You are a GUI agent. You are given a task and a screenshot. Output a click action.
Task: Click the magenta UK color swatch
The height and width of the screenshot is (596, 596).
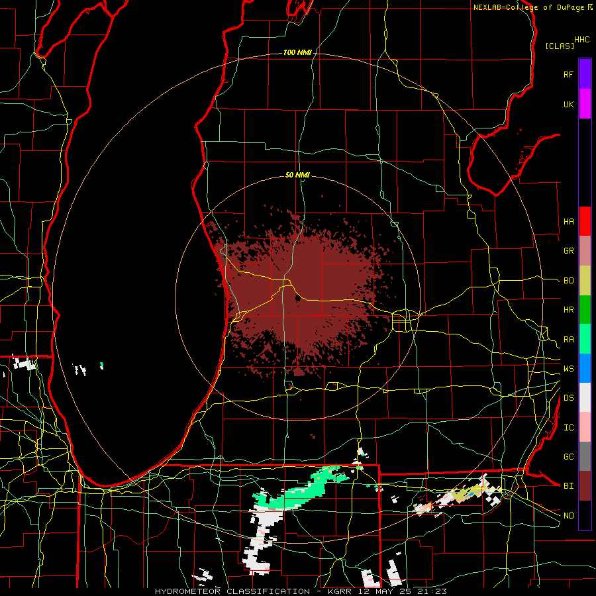(x=585, y=104)
